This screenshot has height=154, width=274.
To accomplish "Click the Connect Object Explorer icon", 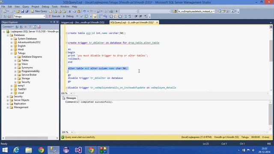I will click(17, 27).
